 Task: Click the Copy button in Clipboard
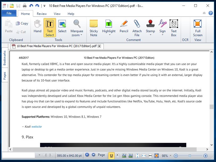22,23
